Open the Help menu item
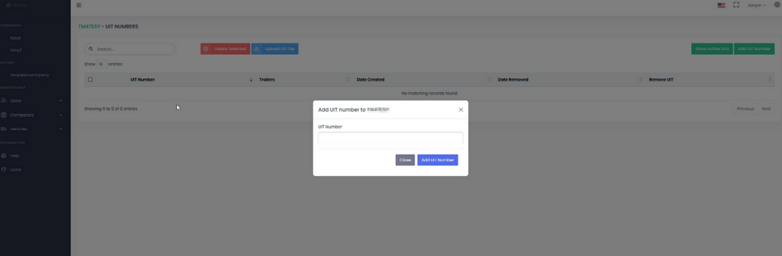782x256 pixels. tap(15, 156)
